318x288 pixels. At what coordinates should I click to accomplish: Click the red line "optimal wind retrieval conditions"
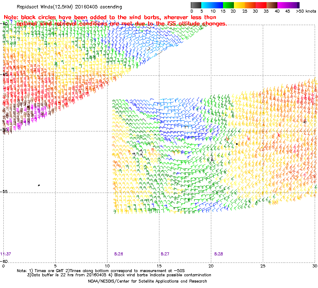pyautogui.click(x=122, y=24)
